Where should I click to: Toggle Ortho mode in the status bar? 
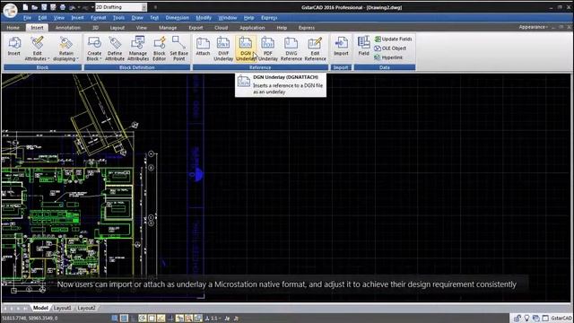[134, 319]
